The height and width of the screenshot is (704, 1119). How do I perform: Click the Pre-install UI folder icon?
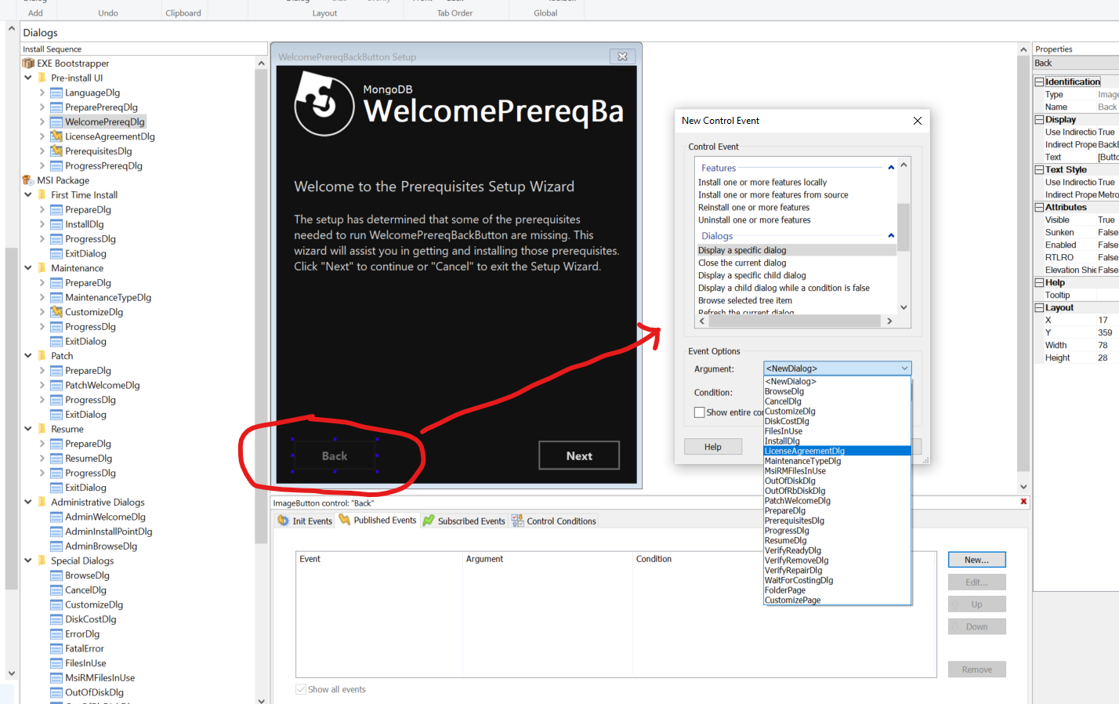(42, 78)
